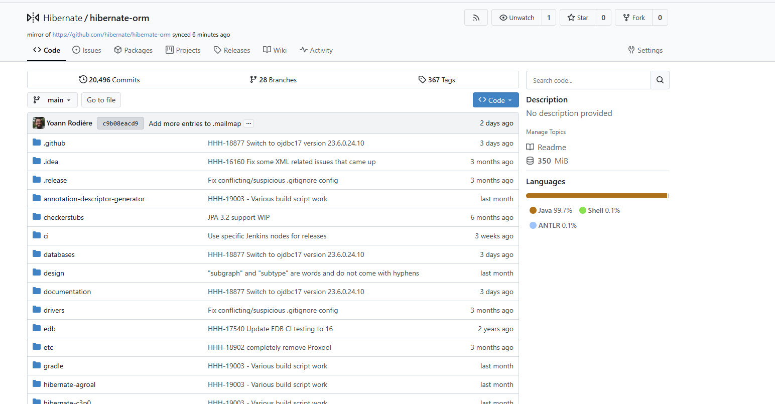Open the 'Add more entries to .mailmap' commit

click(x=195, y=123)
